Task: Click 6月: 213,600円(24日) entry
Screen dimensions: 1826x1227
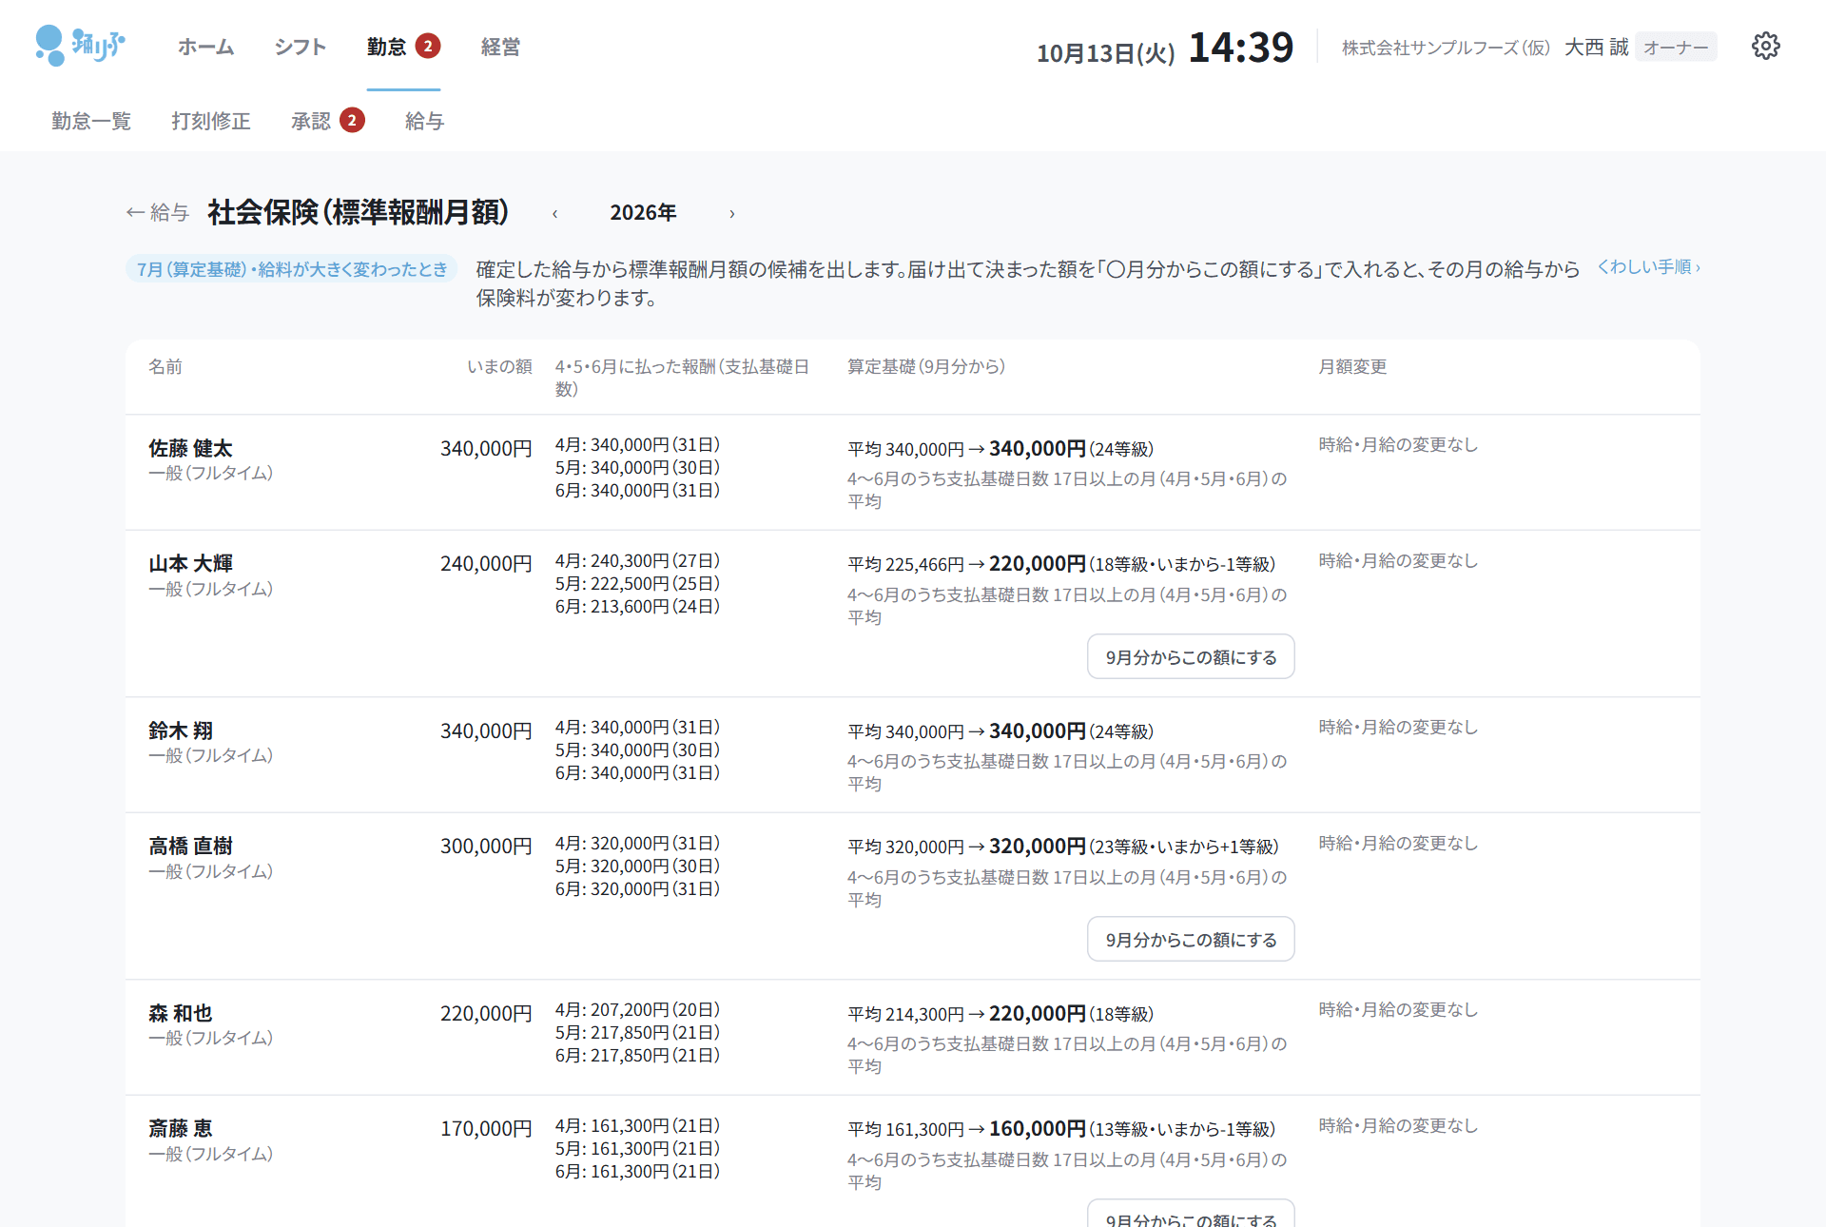Action: 637,606
